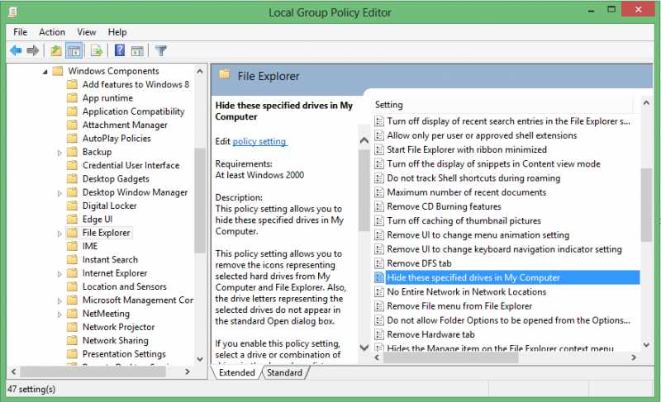
Task: Click the policy icon beside Remove Hardware tab
Action: (379, 334)
